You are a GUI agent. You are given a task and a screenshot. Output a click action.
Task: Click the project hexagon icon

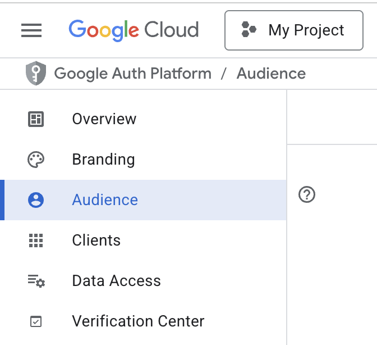[x=249, y=29]
